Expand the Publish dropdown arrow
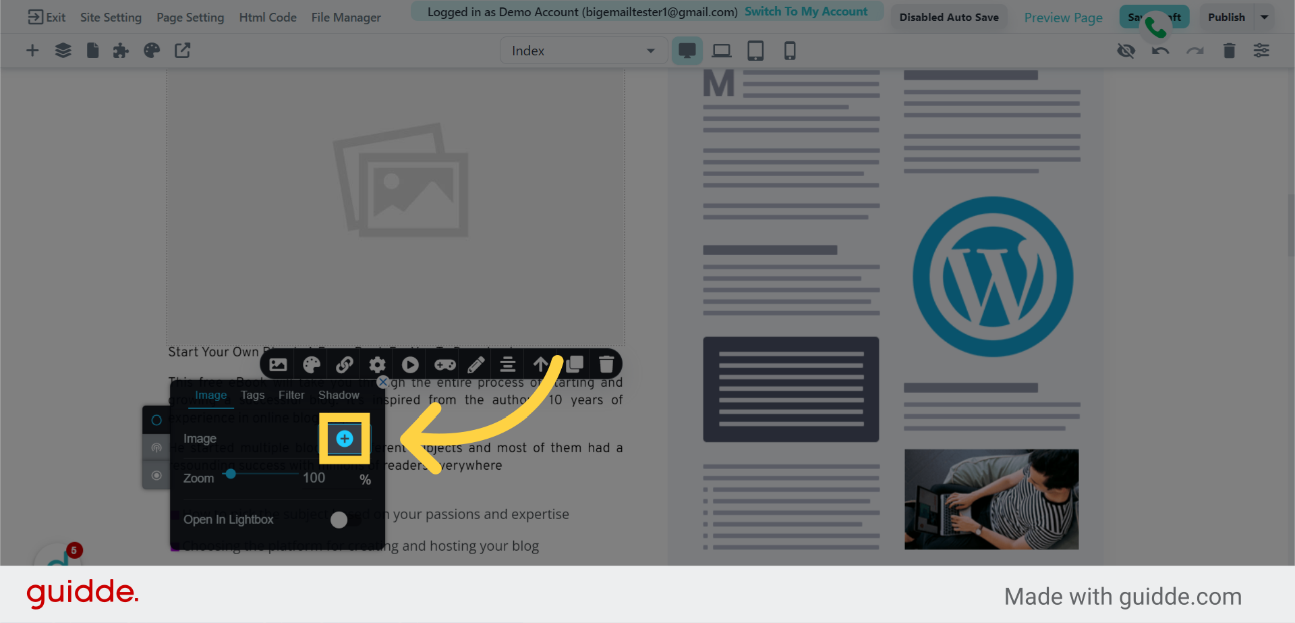Image resolution: width=1295 pixels, height=623 pixels. click(x=1265, y=17)
